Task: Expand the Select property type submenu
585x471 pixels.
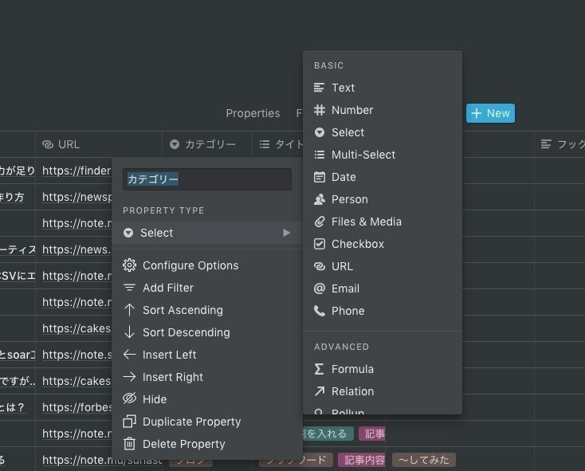Action: pyautogui.click(x=206, y=233)
